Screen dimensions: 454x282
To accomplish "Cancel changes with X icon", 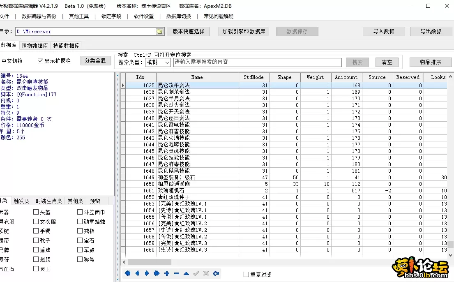I will 206,273.
